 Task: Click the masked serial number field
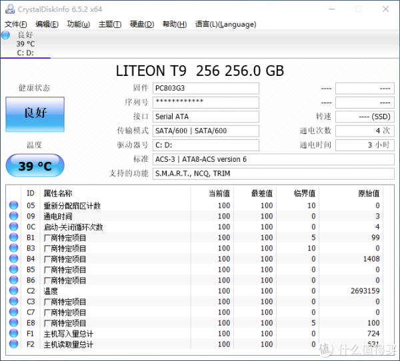[x=206, y=102]
